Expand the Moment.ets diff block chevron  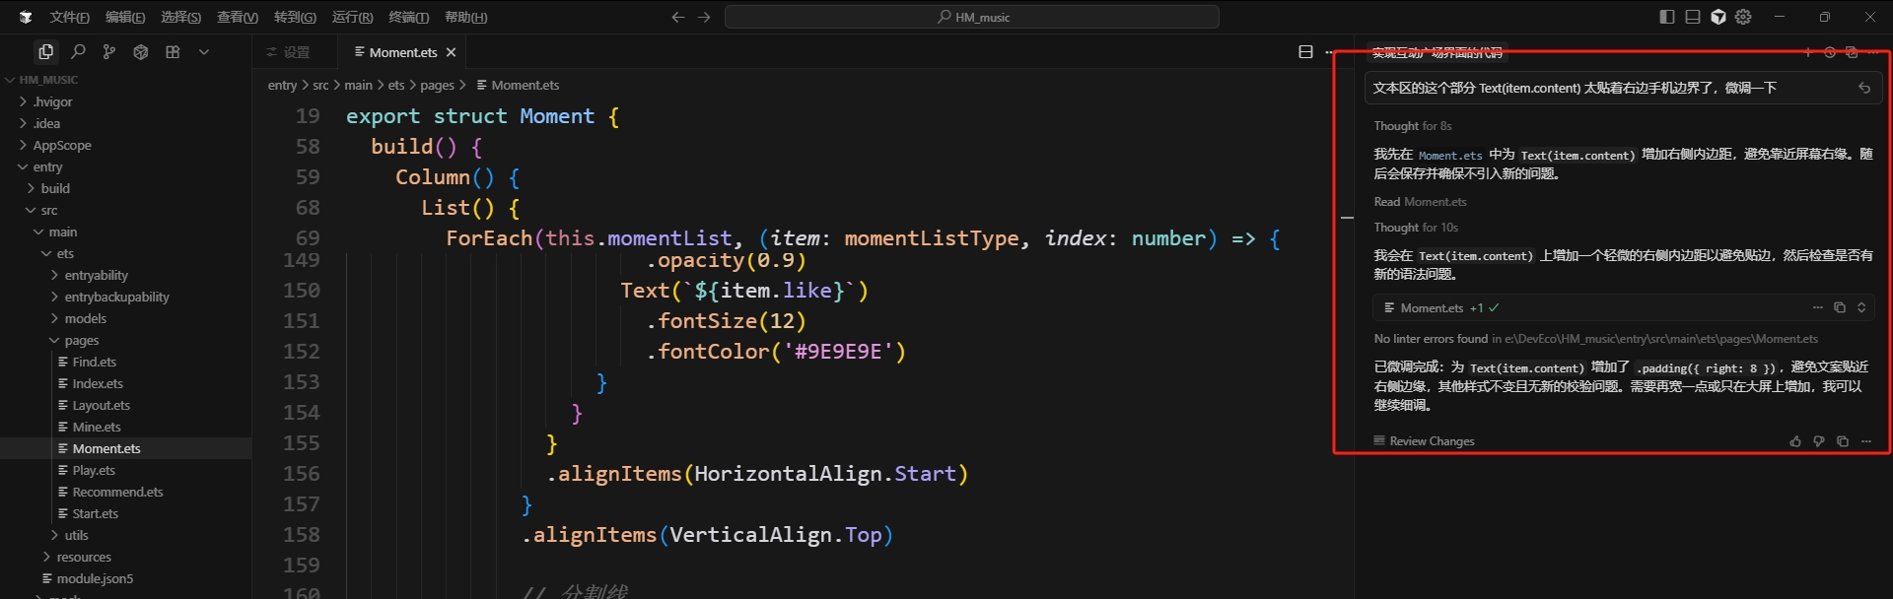pos(1861,307)
